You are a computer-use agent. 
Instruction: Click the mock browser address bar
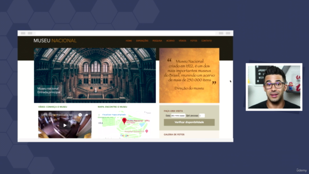pos(126,33)
